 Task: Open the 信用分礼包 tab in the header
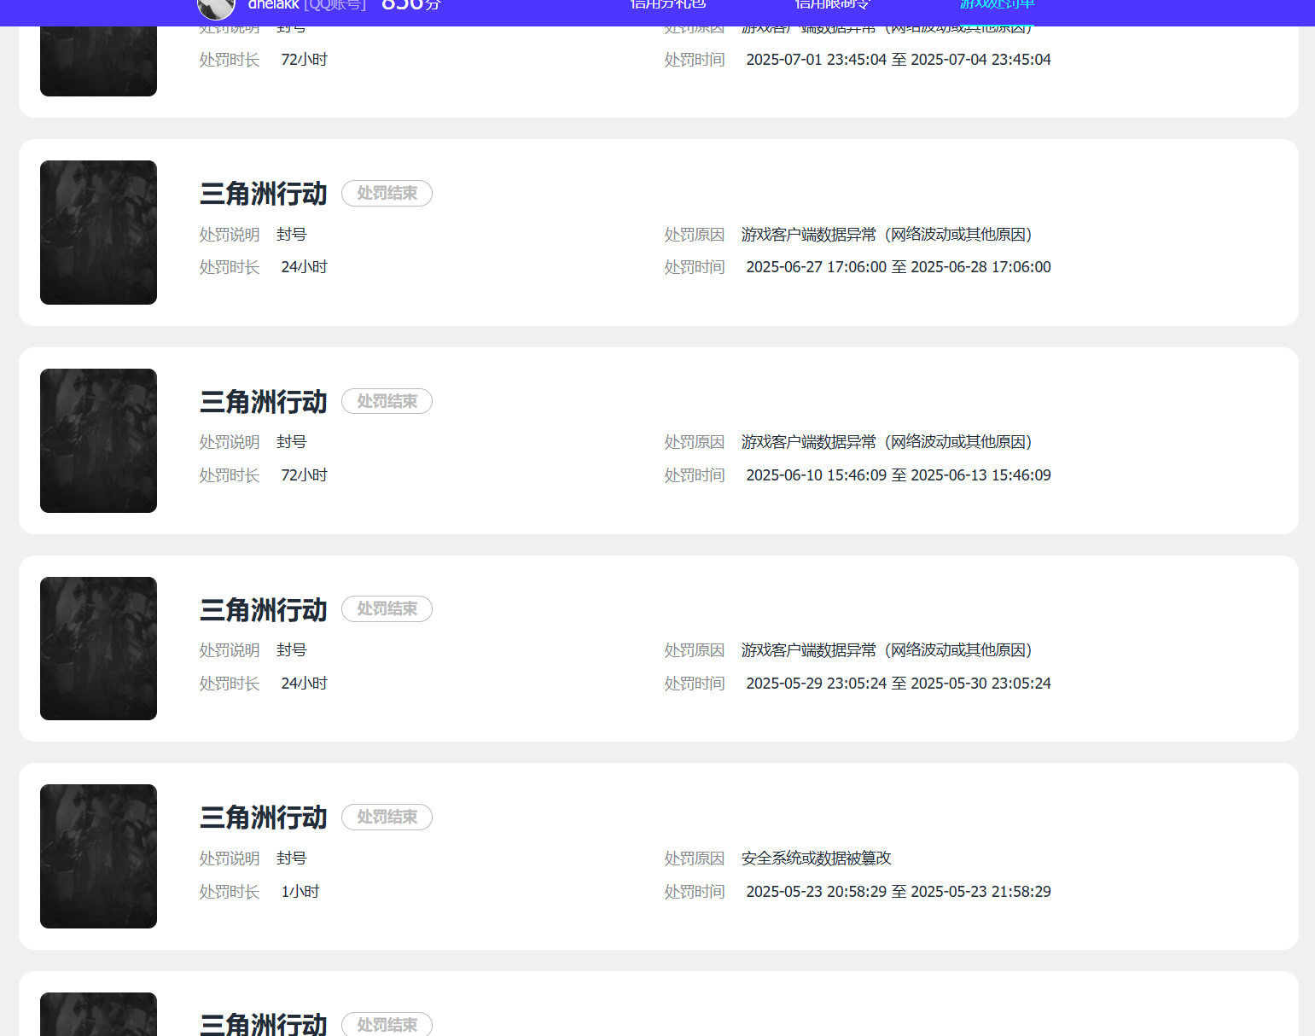(x=668, y=4)
